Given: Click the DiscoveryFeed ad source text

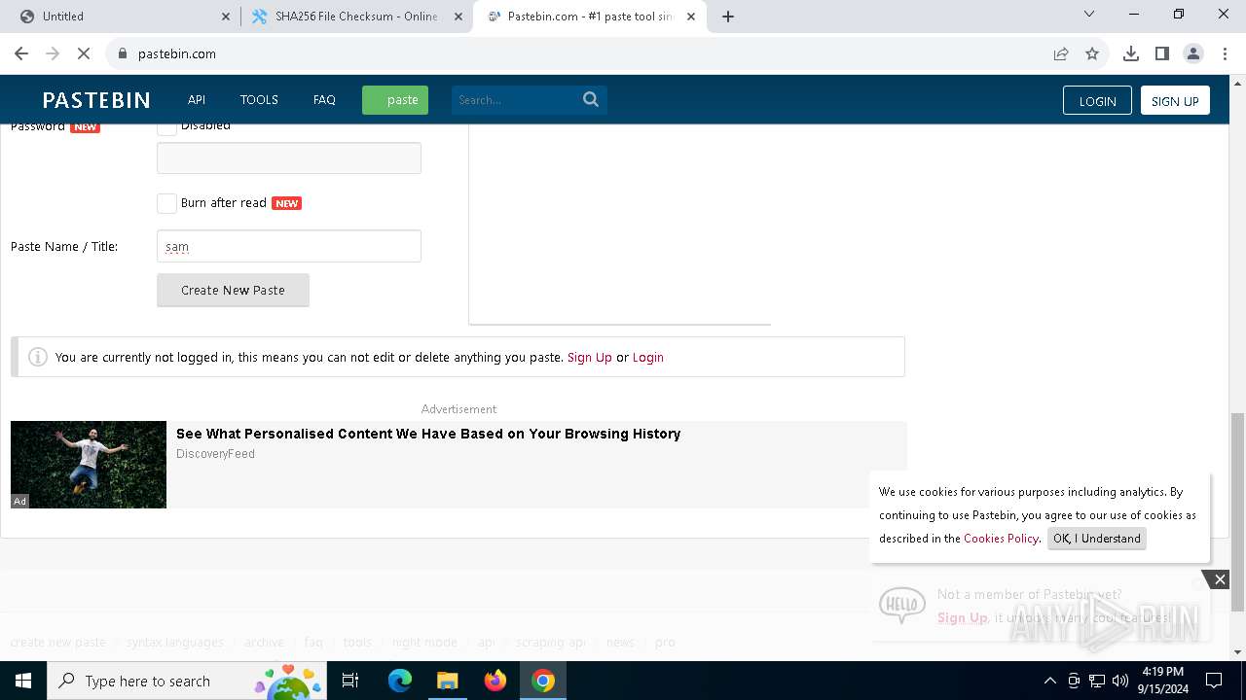Looking at the screenshot, I should [x=215, y=454].
